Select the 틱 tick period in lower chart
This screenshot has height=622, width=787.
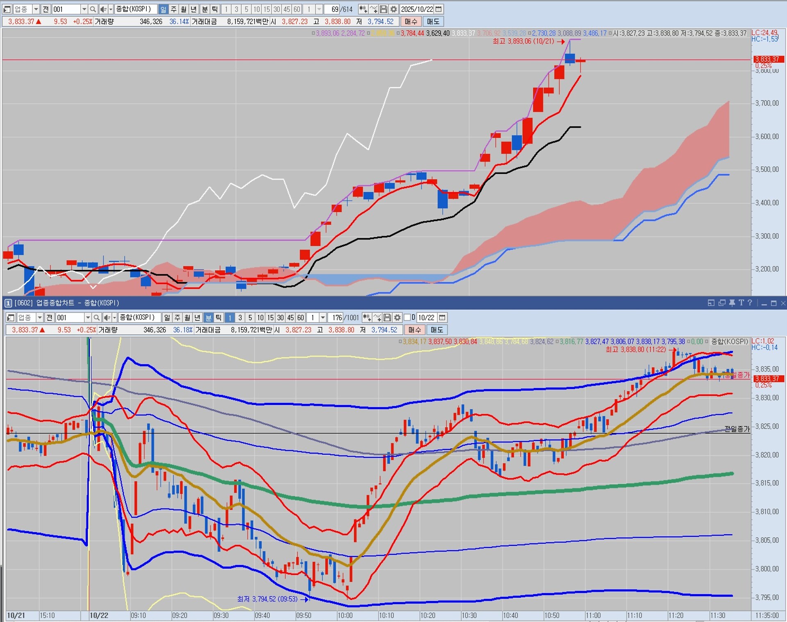coord(218,318)
